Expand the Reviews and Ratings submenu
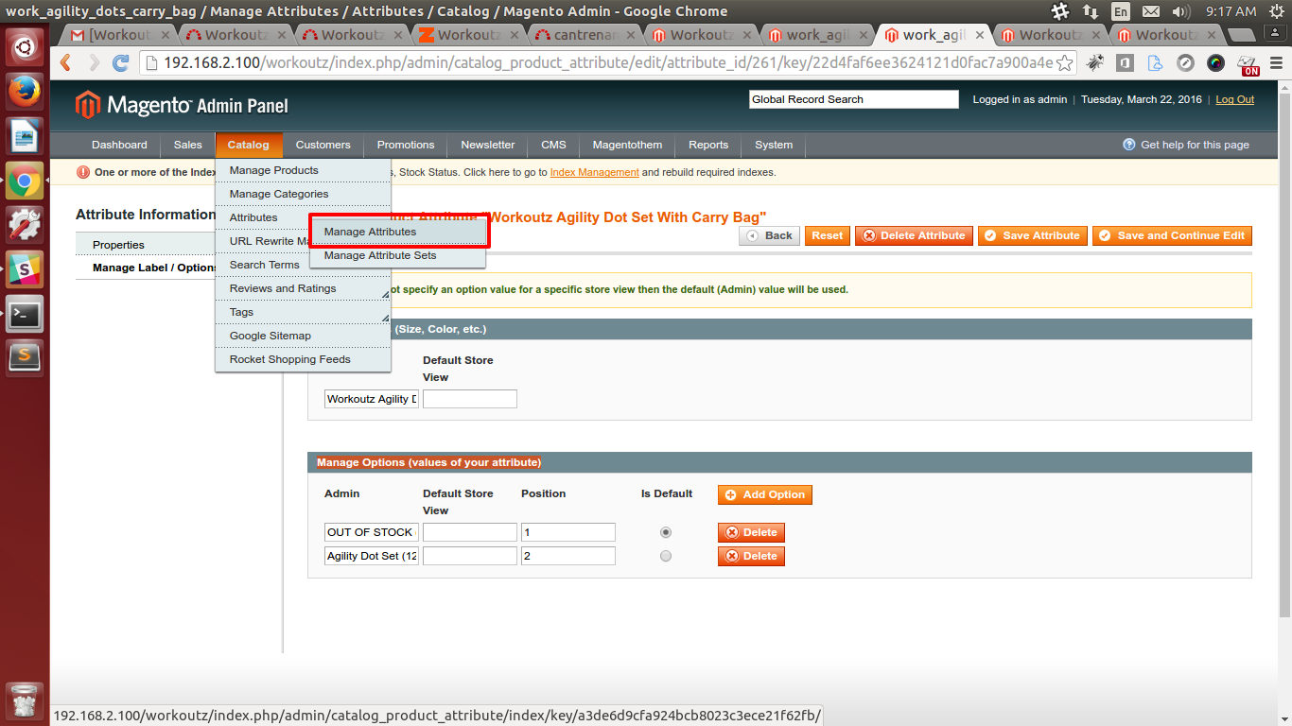1292x726 pixels. [x=304, y=288]
